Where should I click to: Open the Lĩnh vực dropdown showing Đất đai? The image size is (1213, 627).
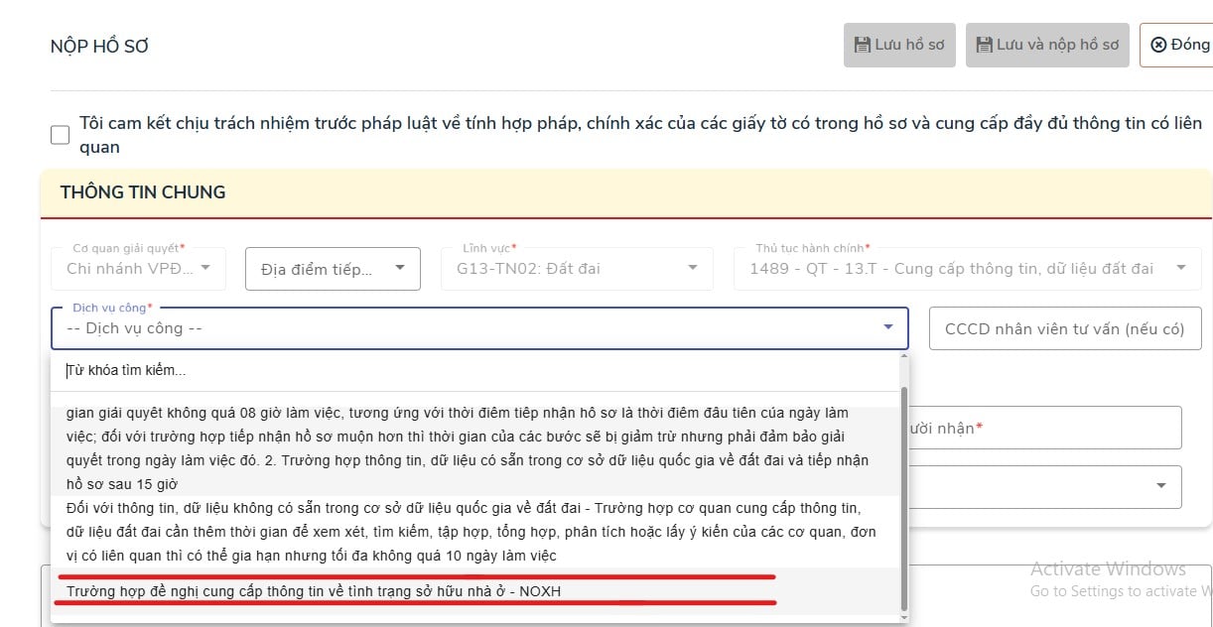(x=576, y=268)
